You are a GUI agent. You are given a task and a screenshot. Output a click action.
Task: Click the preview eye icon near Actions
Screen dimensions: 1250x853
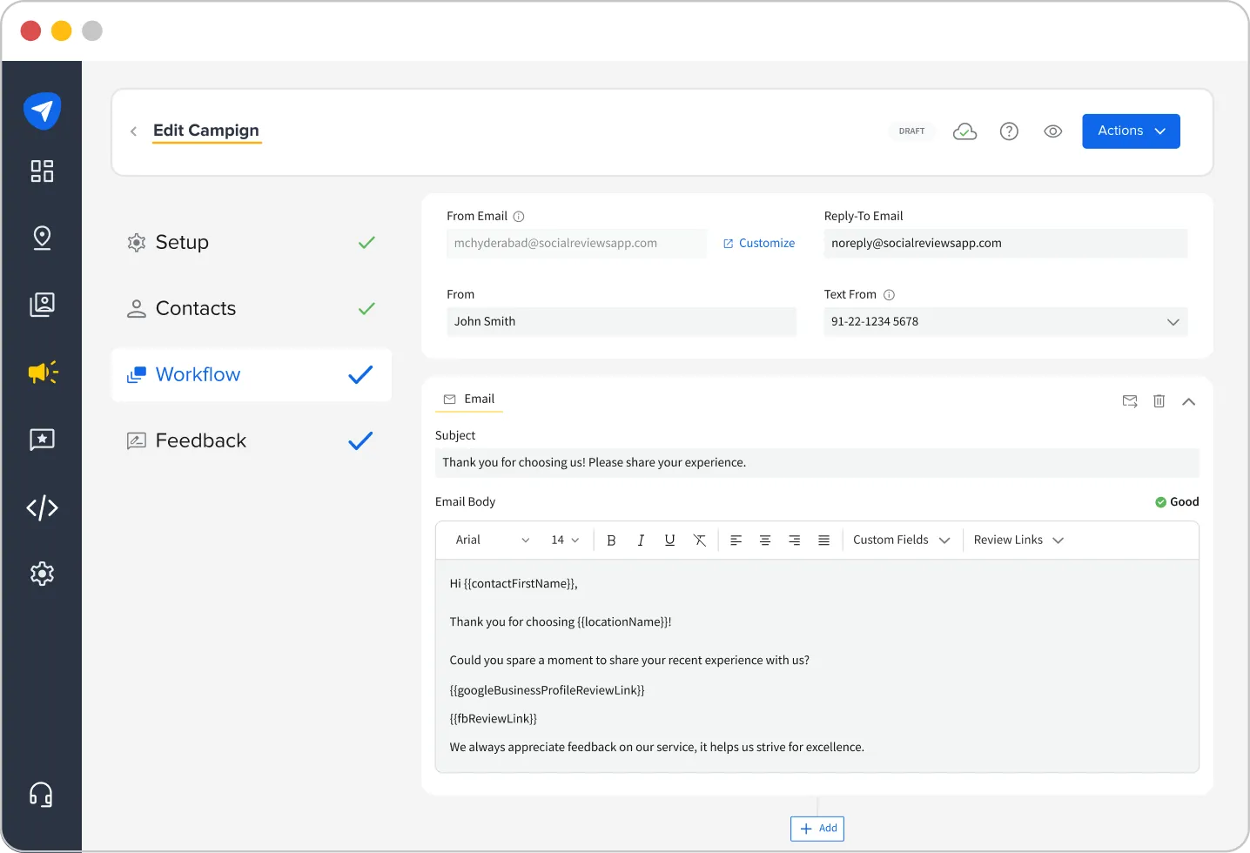[1052, 131]
